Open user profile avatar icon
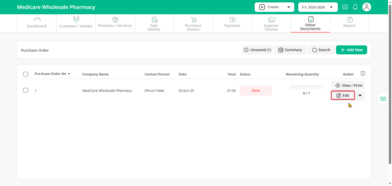 coord(367,7)
